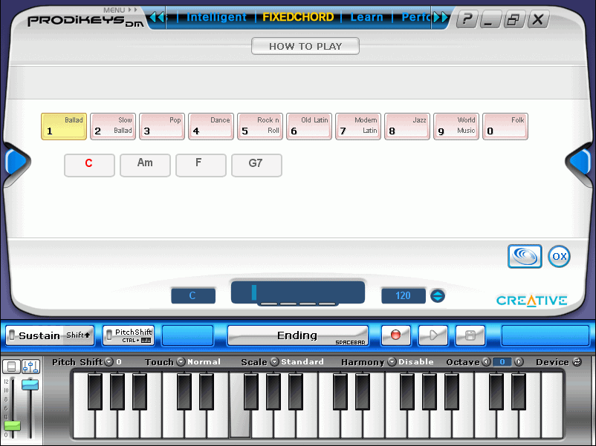Screen dimensions: 596x446
Task: Select style 0 Folk
Action: tap(505, 126)
